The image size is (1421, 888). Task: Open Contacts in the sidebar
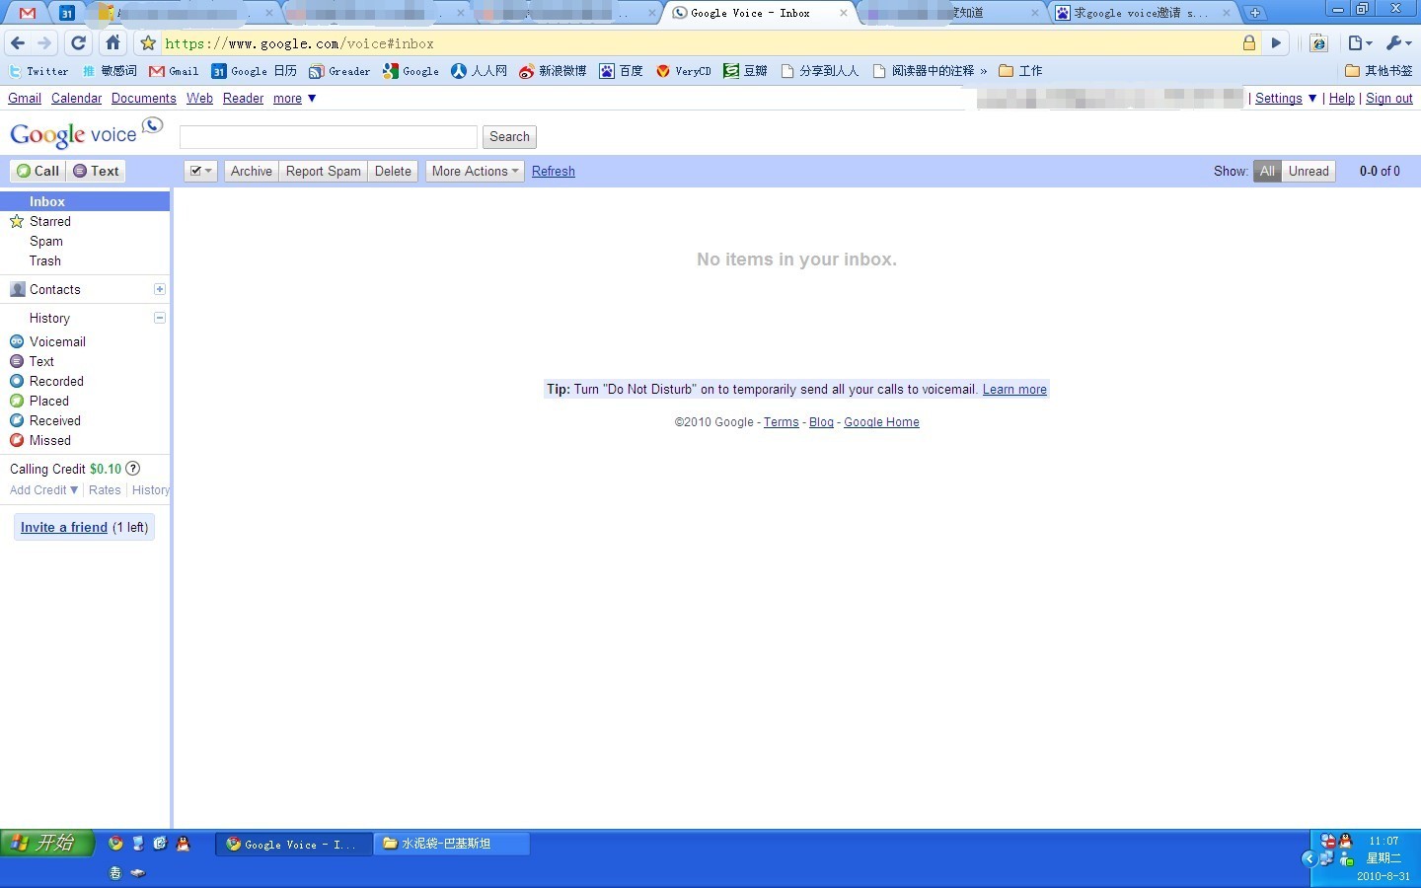tap(54, 289)
